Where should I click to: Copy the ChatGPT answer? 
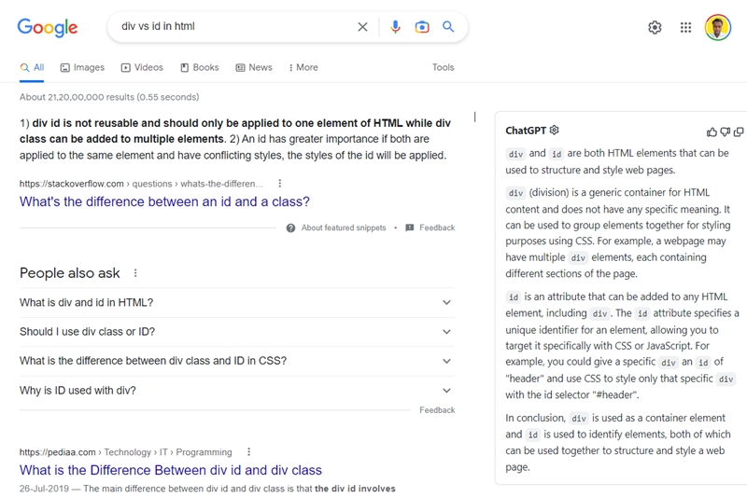pyautogui.click(x=739, y=132)
